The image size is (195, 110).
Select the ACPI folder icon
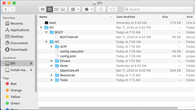tap(57, 47)
